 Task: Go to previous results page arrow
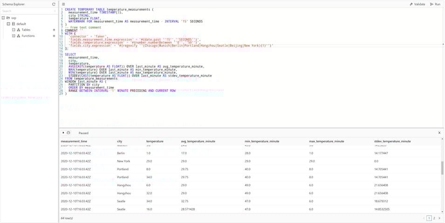(x=424, y=218)
